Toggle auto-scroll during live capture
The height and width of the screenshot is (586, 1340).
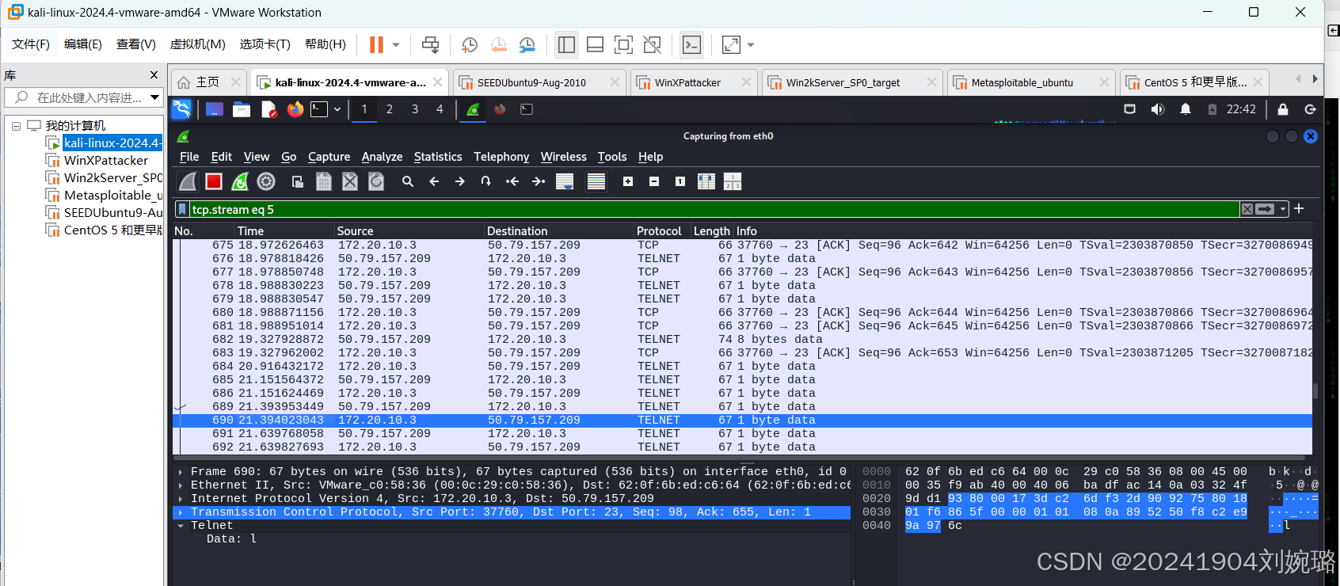coord(565,181)
